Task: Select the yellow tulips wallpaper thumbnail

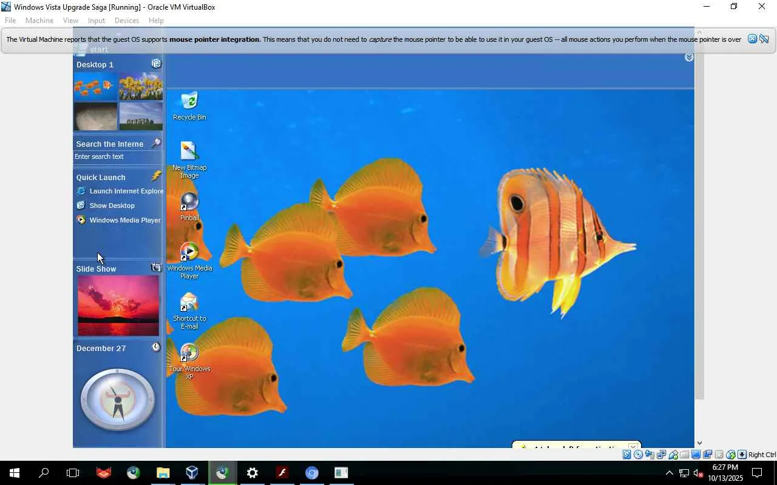Action: pyautogui.click(x=141, y=86)
